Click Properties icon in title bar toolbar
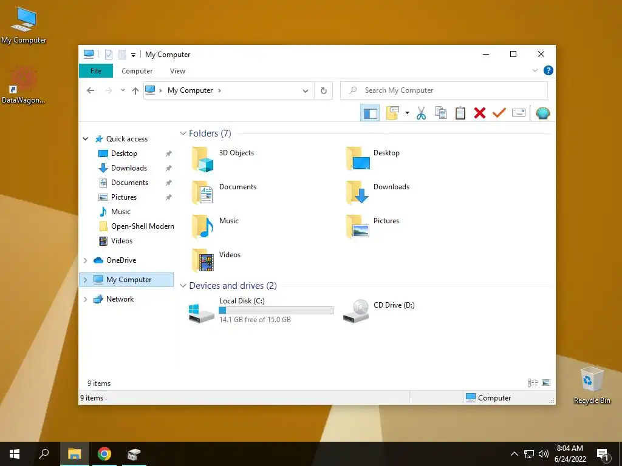 point(108,55)
